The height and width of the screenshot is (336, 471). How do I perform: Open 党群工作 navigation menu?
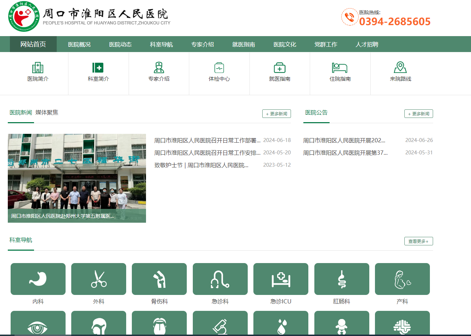pyautogui.click(x=326, y=44)
